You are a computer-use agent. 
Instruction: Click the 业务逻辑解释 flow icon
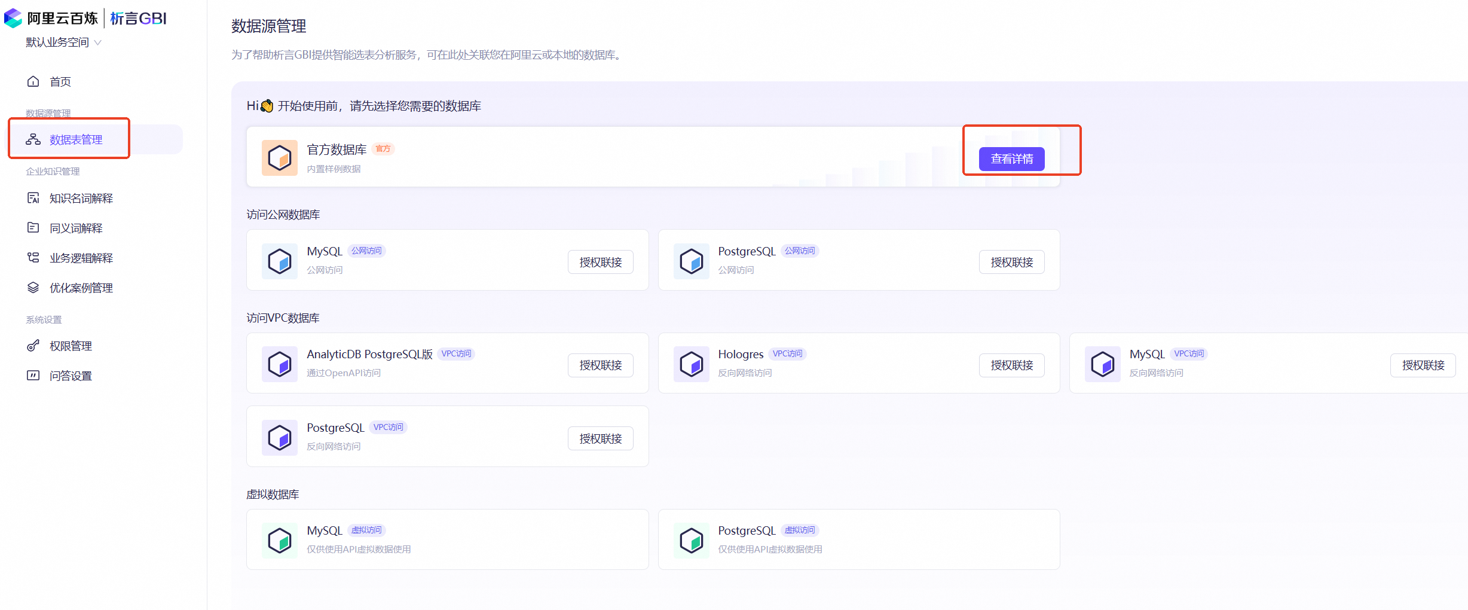point(33,258)
